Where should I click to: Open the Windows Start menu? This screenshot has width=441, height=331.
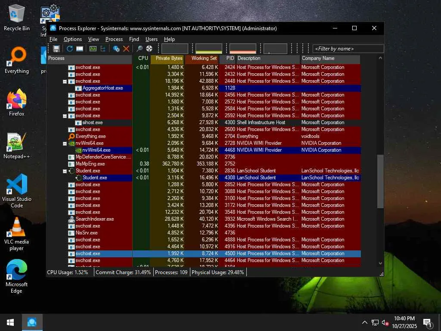(x=10, y=322)
